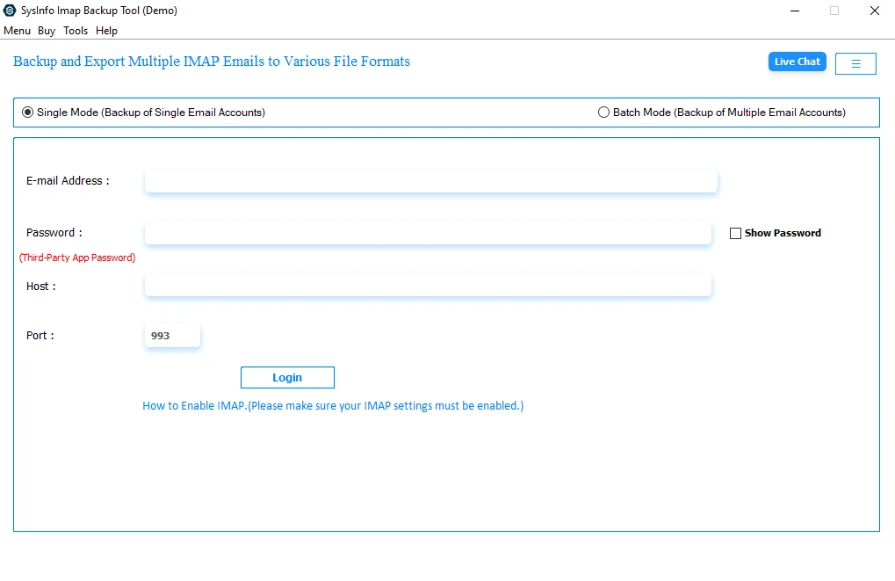Click the Third-Party App Password label
The width and height of the screenshot is (895, 581).
coord(77,258)
